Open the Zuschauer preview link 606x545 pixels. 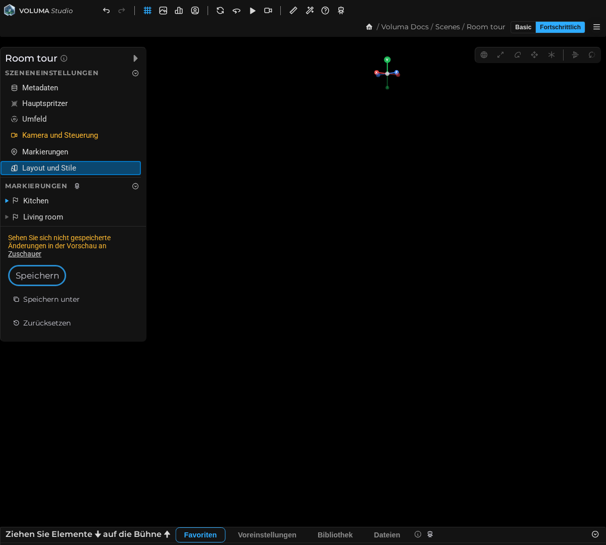[x=25, y=254]
